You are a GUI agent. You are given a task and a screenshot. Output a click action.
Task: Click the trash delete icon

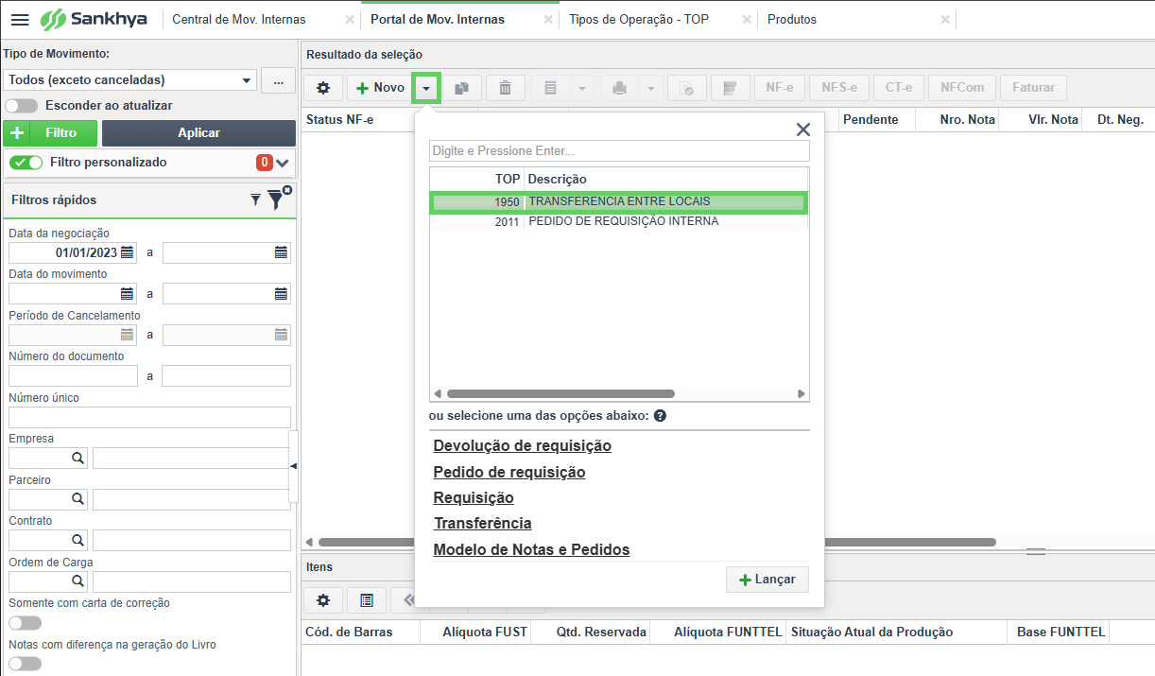pyautogui.click(x=506, y=88)
